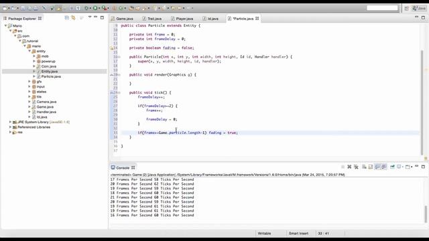Image resolution: width=429 pixels, height=241 pixels.
Task: Terminate the console process
Action: coord(343,167)
